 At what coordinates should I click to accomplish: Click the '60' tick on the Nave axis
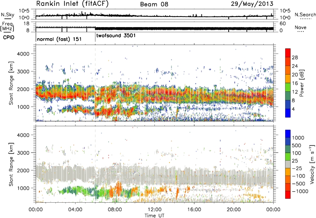coord(283,24)
